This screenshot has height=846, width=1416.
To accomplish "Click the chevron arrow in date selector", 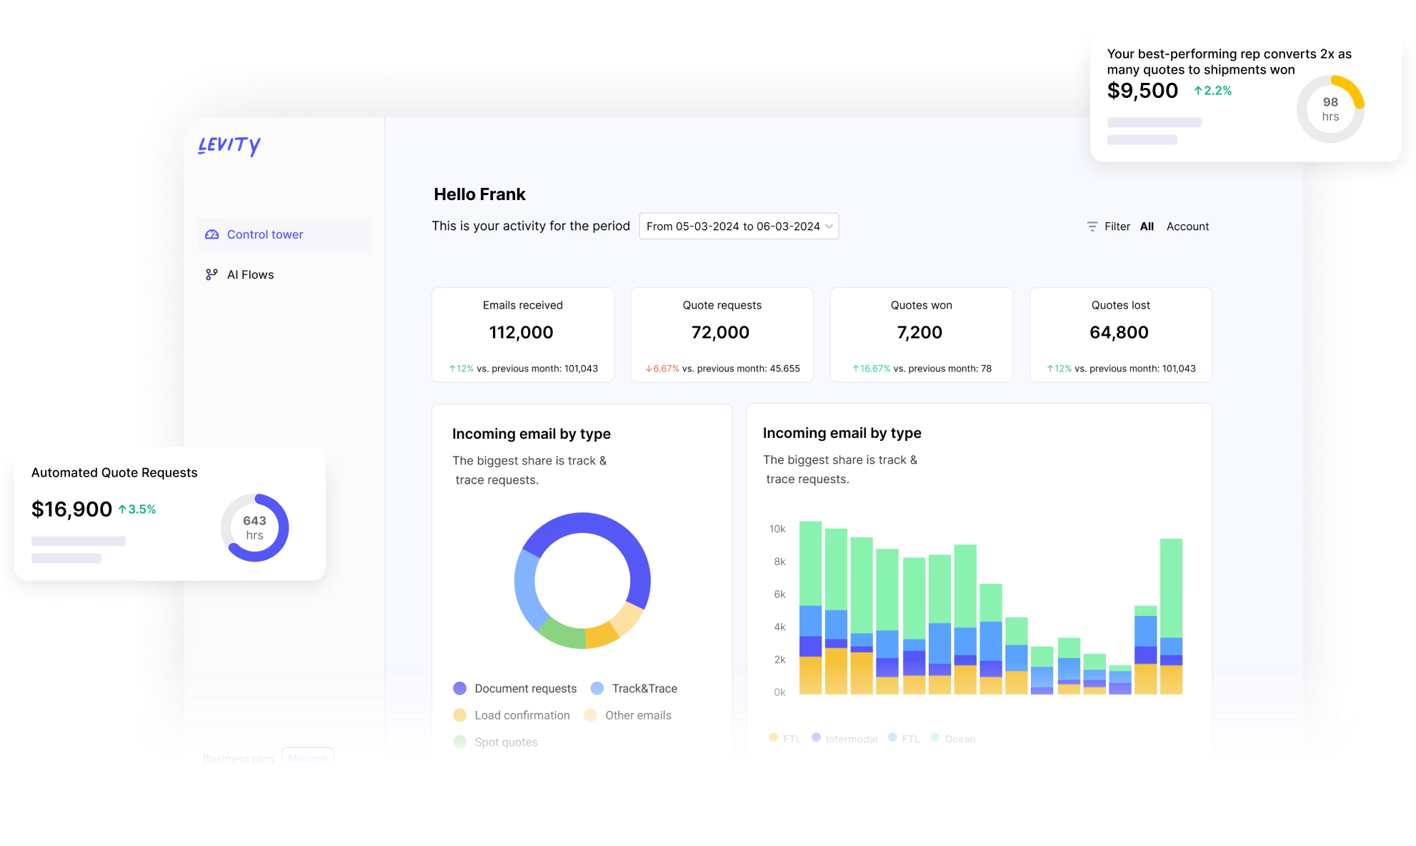I will (829, 227).
